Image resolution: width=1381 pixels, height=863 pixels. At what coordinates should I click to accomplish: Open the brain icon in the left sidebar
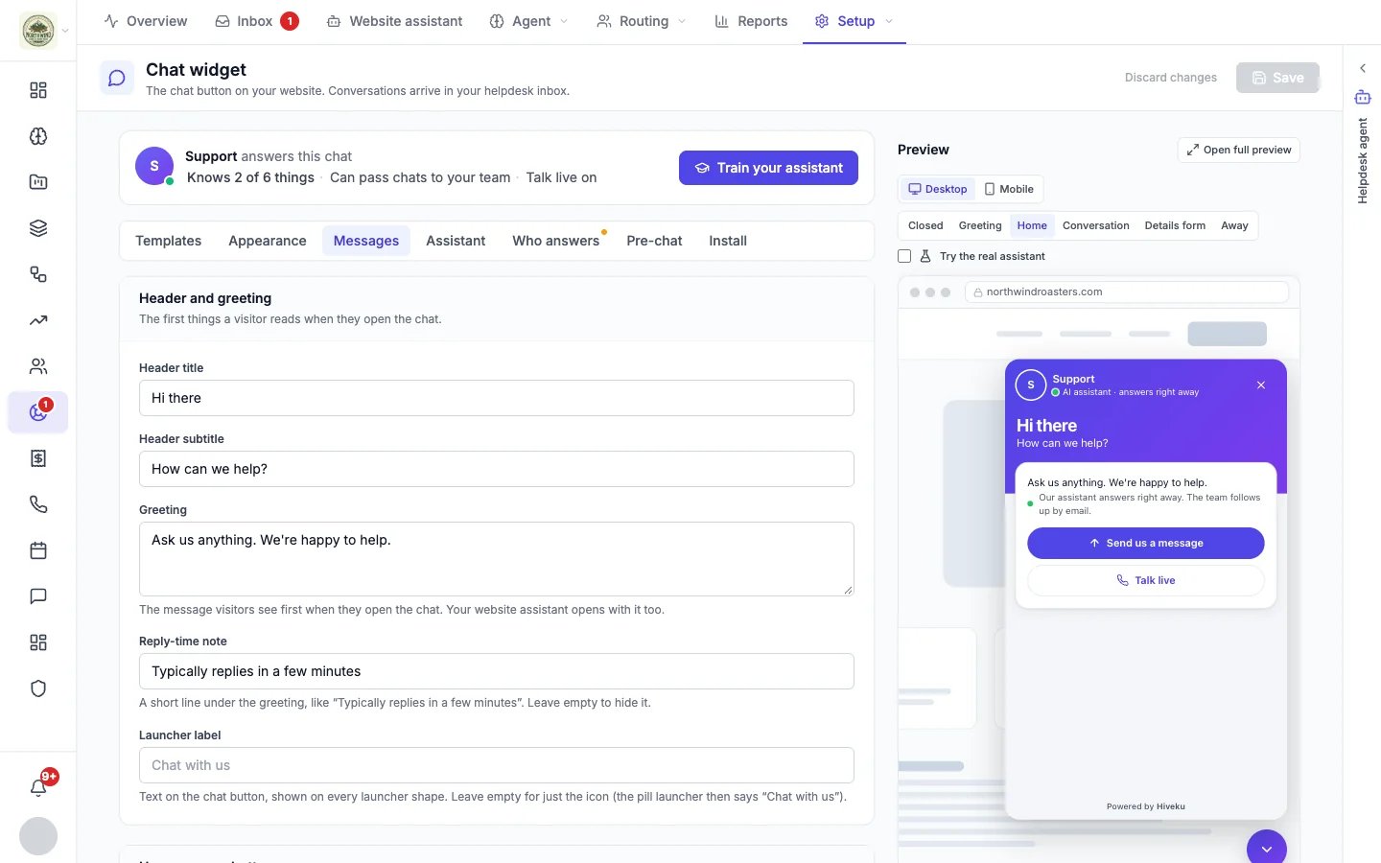(38, 136)
